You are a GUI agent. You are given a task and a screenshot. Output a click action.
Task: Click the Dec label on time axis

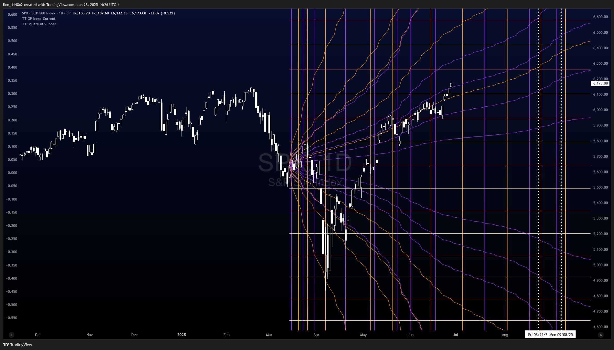[134, 335]
